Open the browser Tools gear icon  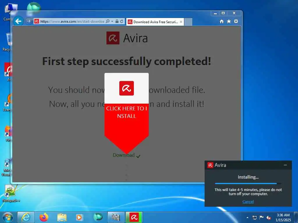[236, 21]
